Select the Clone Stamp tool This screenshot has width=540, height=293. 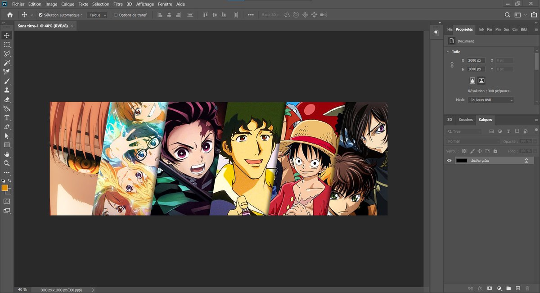pyautogui.click(x=7, y=90)
